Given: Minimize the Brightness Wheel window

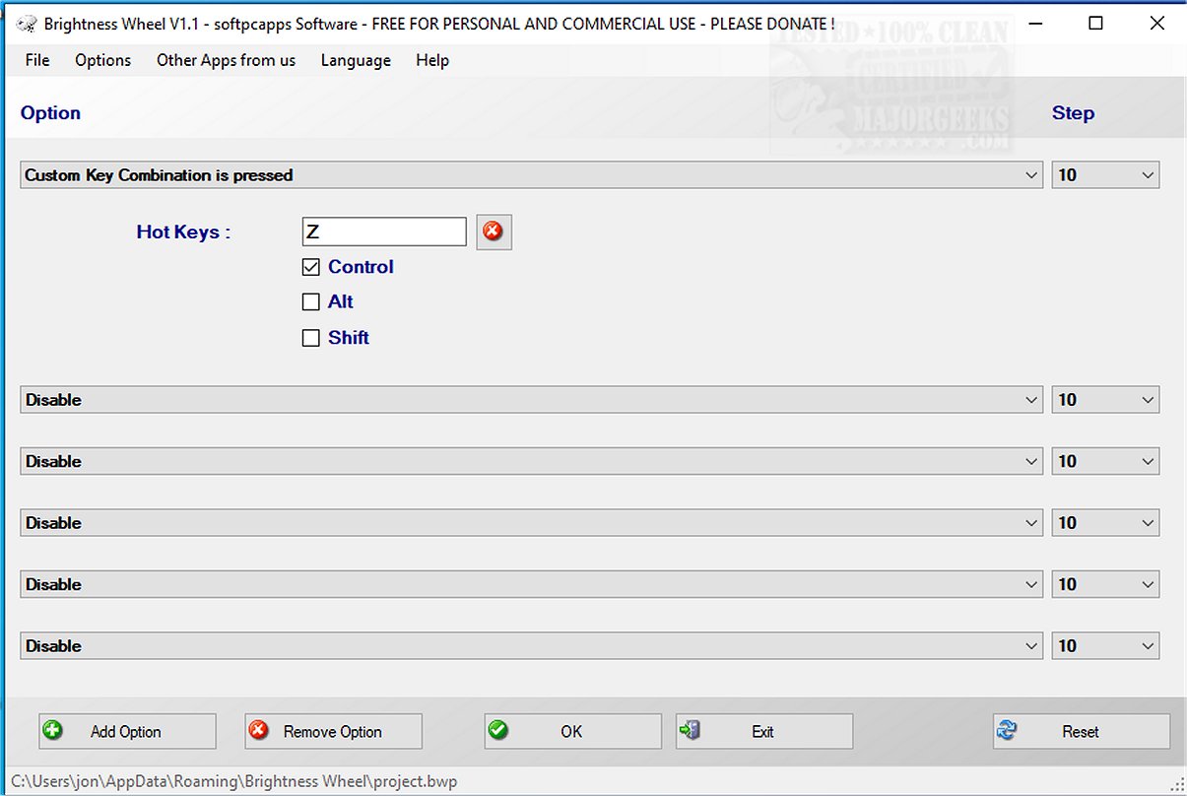Looking at the screenshot, I should pyautogui.click(x=1034, y=24).
